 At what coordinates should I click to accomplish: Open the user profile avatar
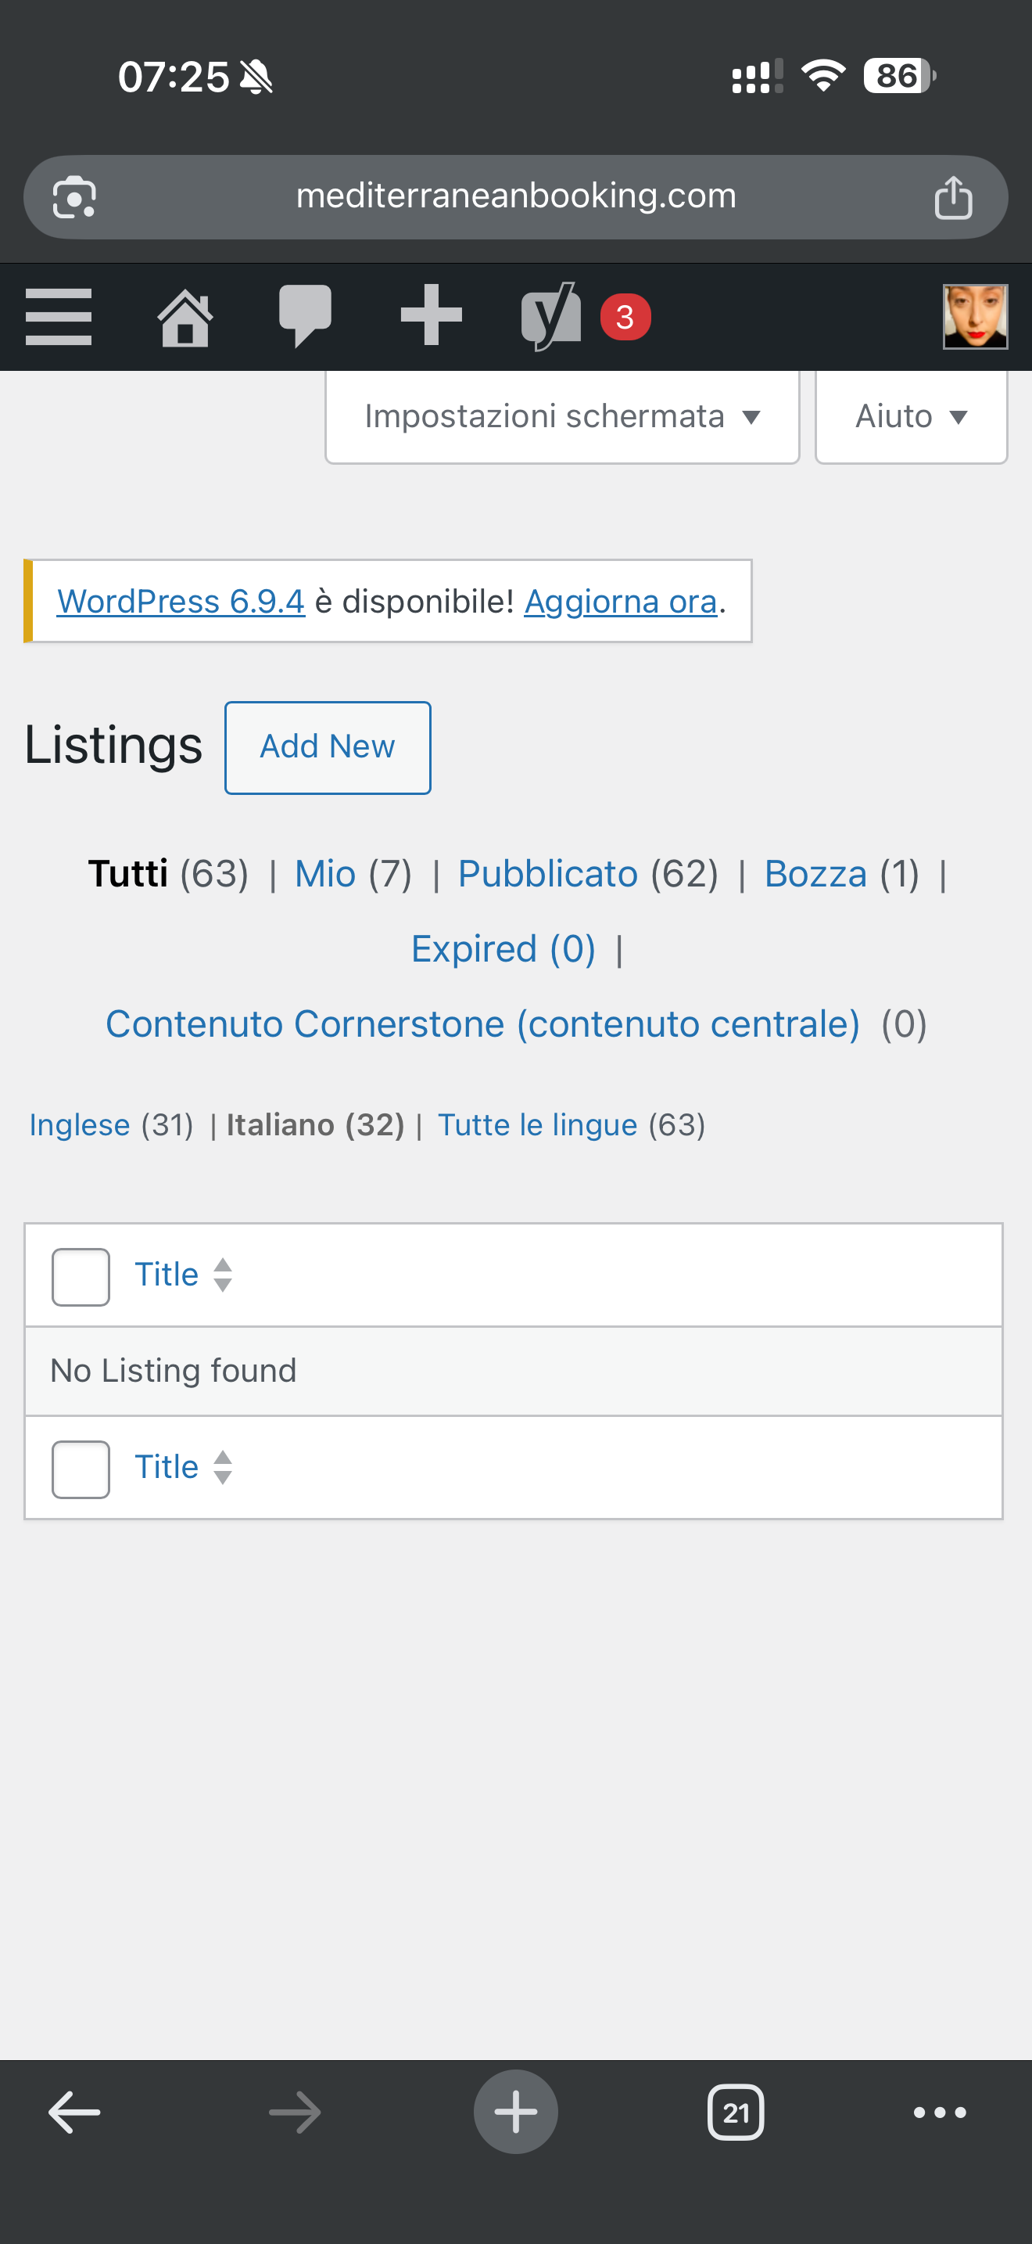coord(975,316)
